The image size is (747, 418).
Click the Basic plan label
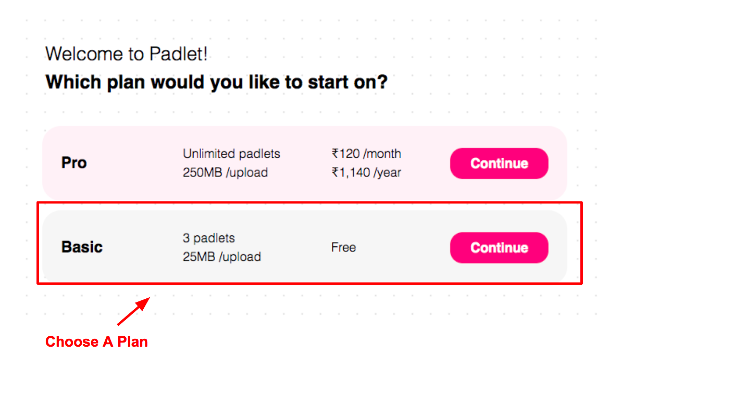[81, 247]
